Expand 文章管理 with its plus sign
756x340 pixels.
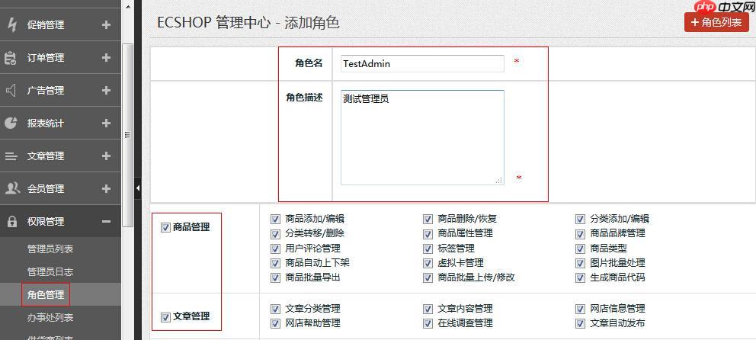107,156
